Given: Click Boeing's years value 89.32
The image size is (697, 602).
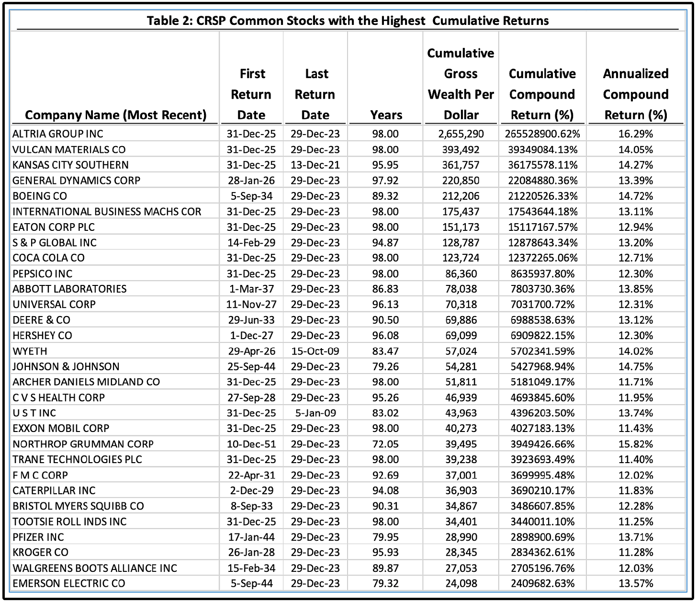Looking at the screenshot, I should [385, 196].
